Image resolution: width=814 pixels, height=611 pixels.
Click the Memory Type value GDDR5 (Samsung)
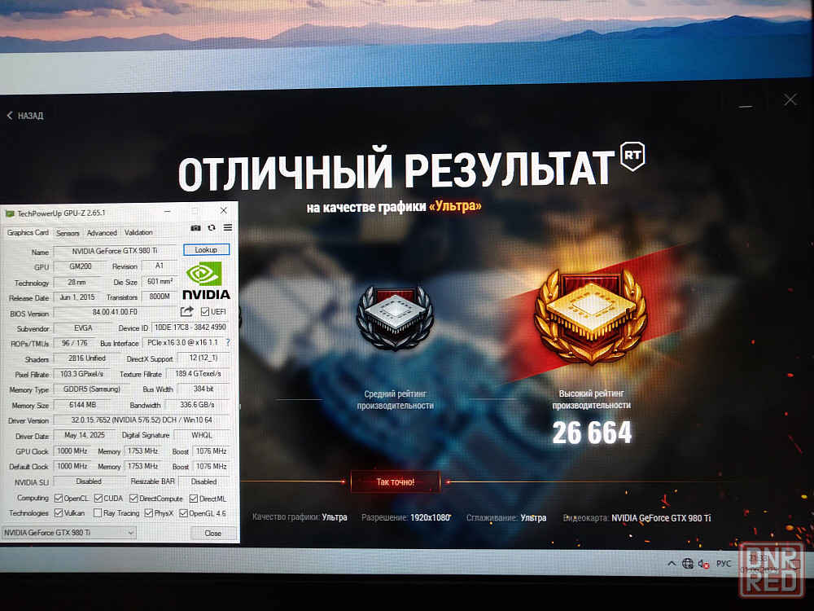91,389
